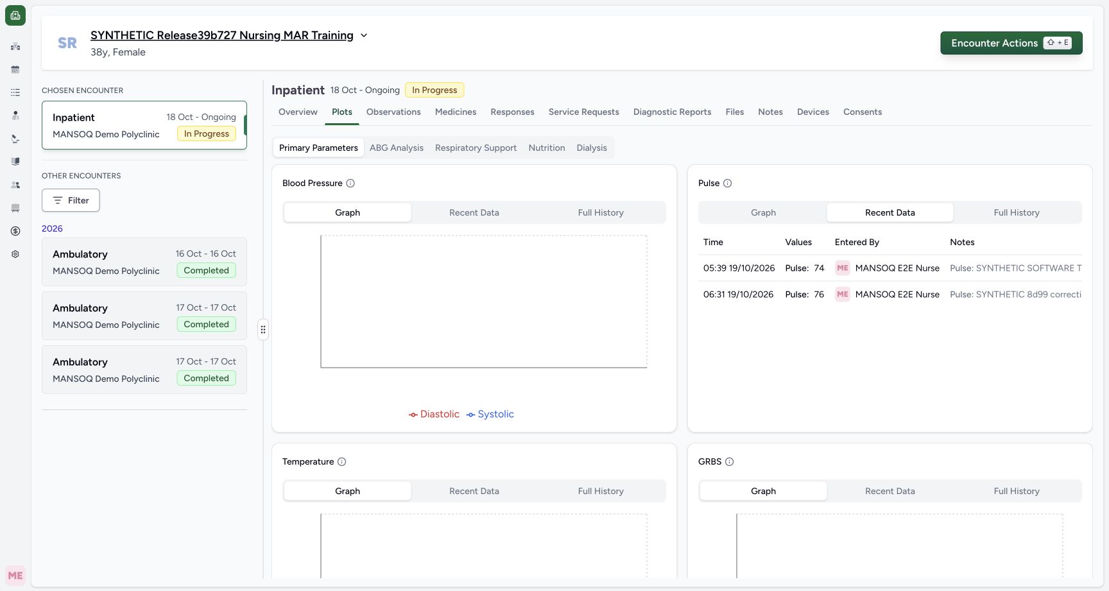This screenshot has width=1109, height=591.
Task: Switch GRBS panel to Full History
Action: point(1017,491)
